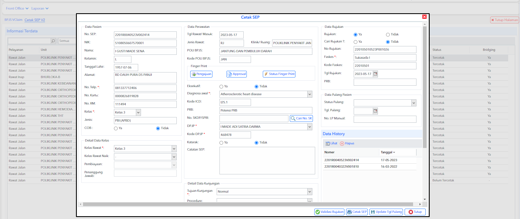Click the Tutup button
The image size is (520, 219).
[415, 212]
